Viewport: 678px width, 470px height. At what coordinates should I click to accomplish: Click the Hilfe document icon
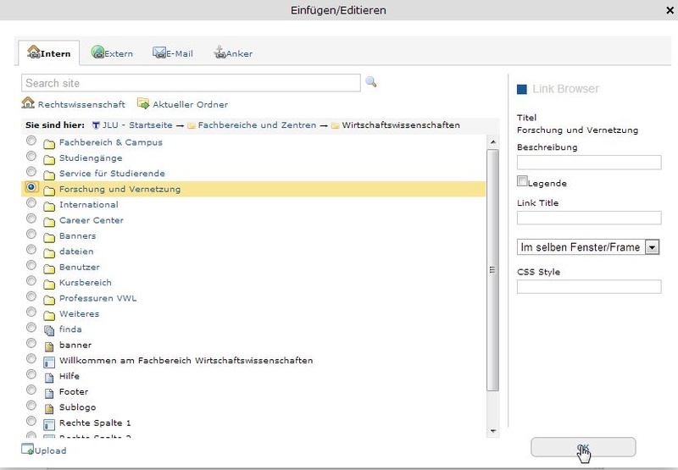pyautogui.click(x=49, y=377)
